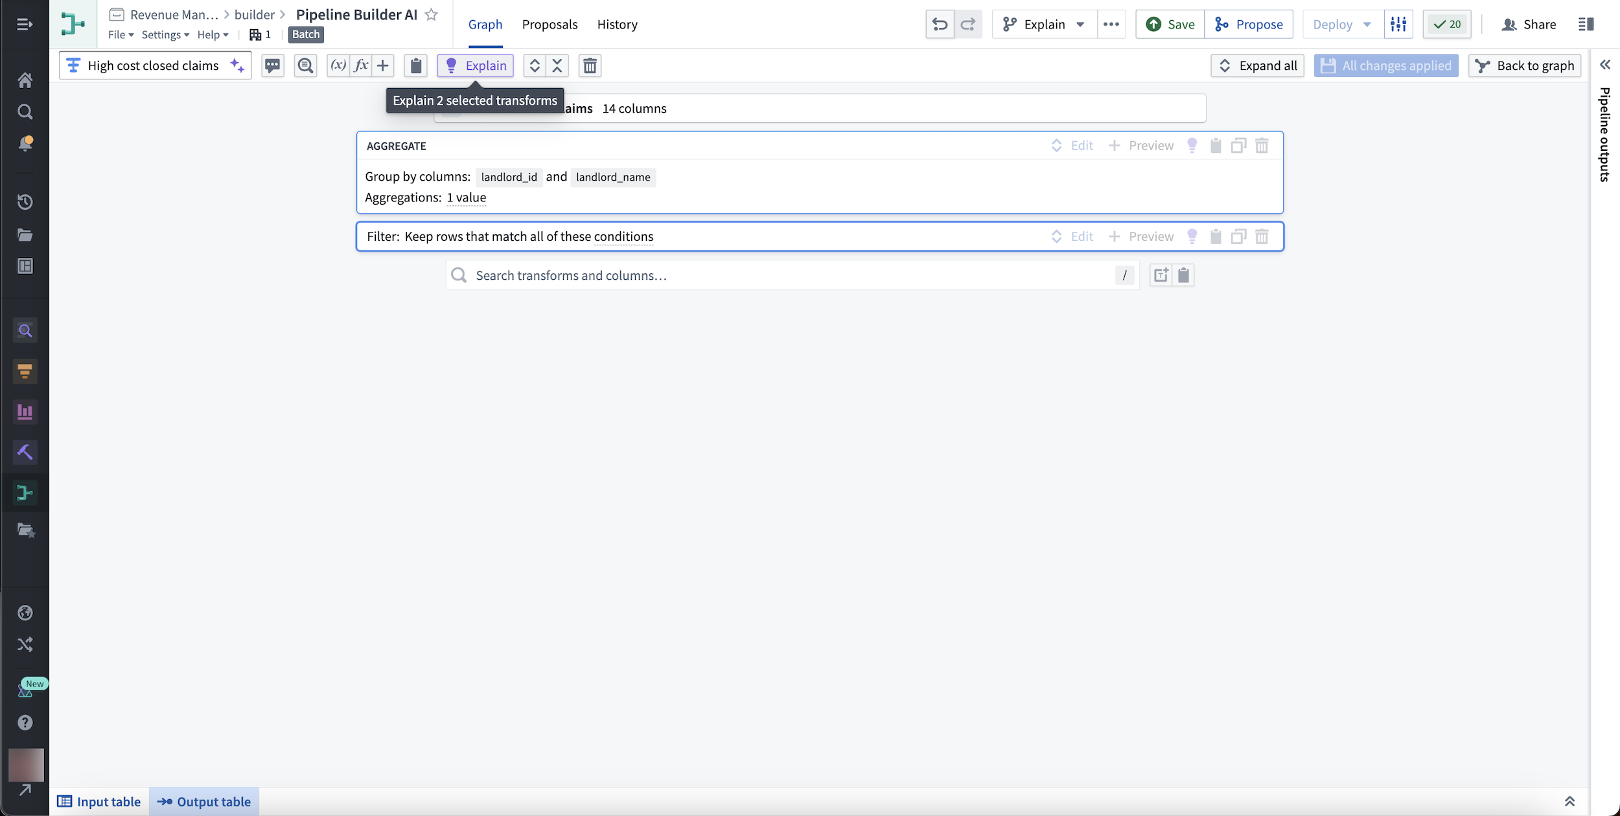The height and width of the screenshot is (816, 1620).
Task: Click the lightbulb explain icon on AGGREGATE row
Action: [x=1192, y=146]
